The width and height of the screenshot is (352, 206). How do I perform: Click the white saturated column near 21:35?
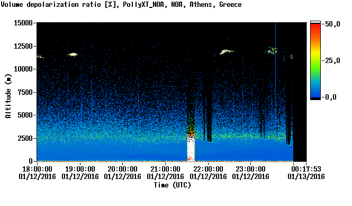191,148
